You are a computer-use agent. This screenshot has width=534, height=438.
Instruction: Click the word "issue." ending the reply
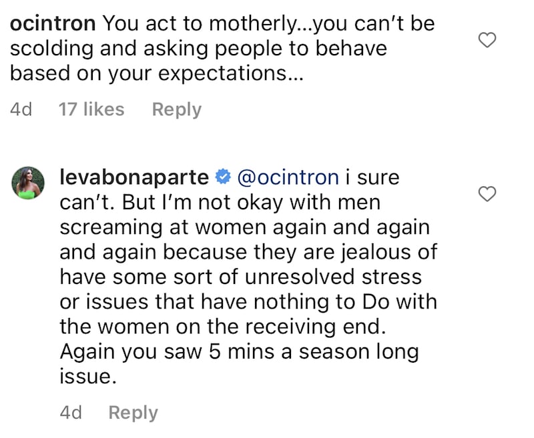pos(88,376)
